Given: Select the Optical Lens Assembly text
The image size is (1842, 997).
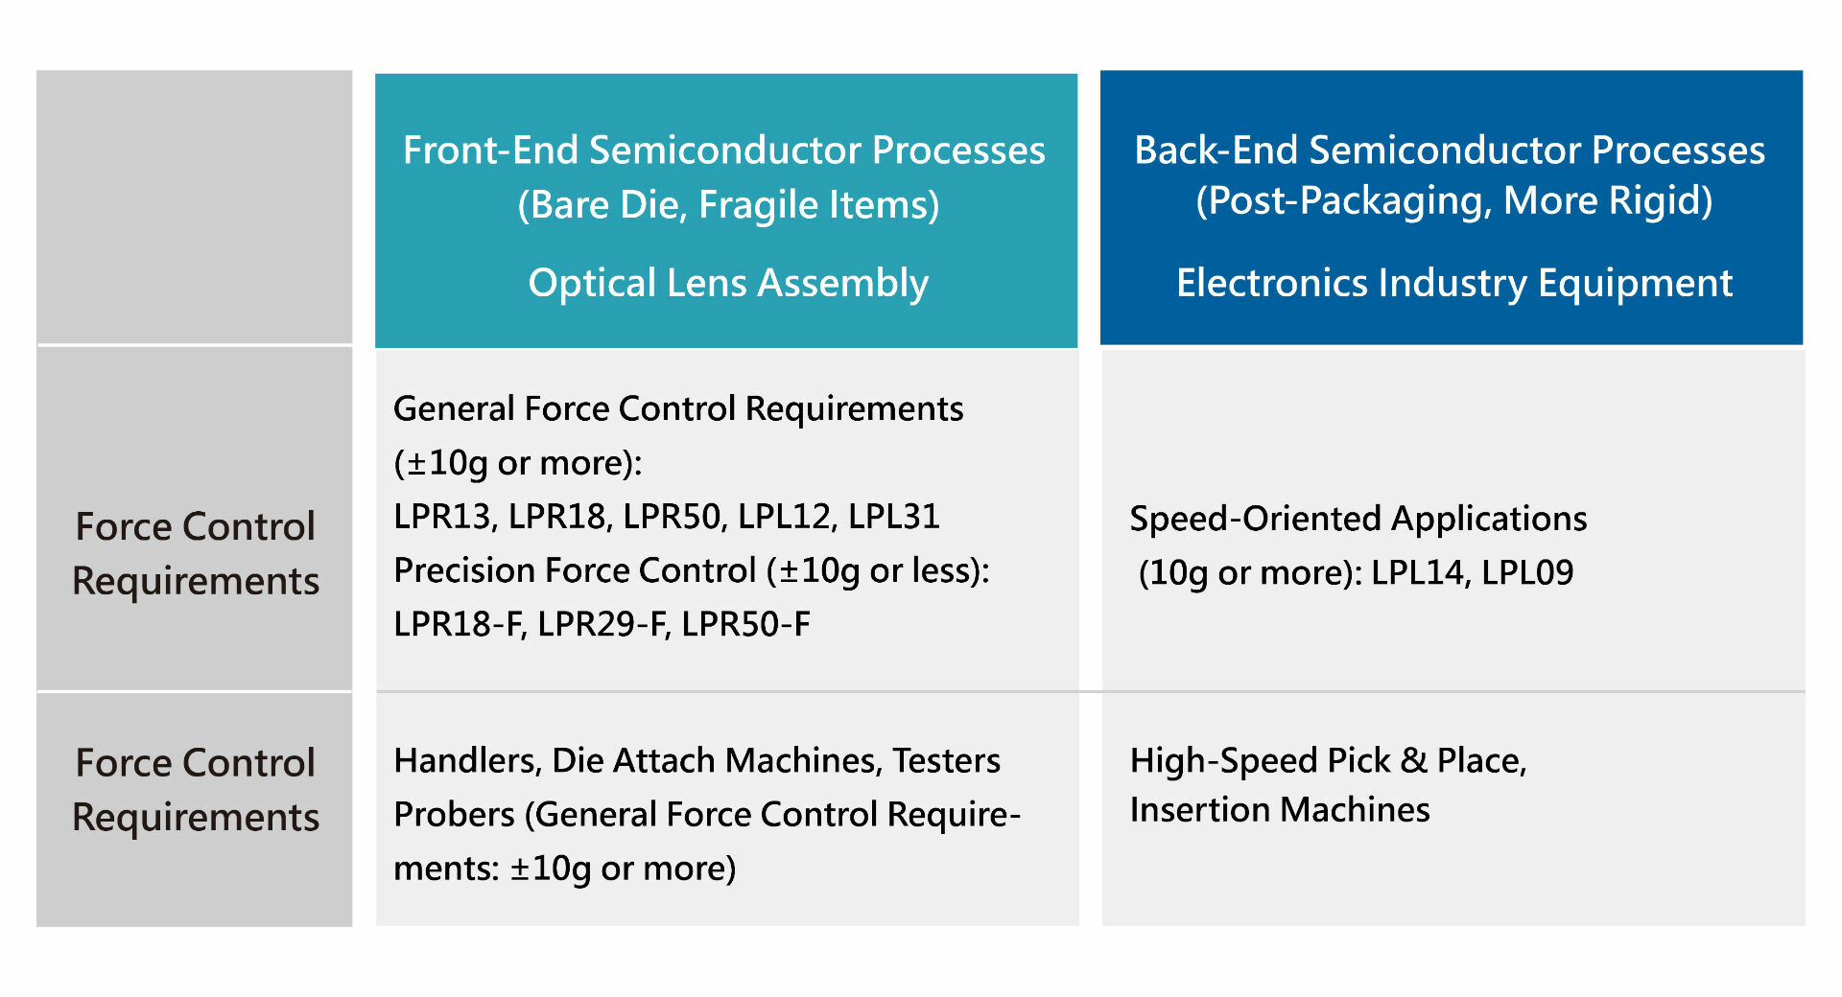Looking at the screenshot, I should click(728, 284).
